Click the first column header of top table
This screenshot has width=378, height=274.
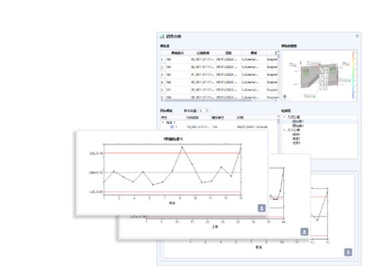(x=178, y=53)
